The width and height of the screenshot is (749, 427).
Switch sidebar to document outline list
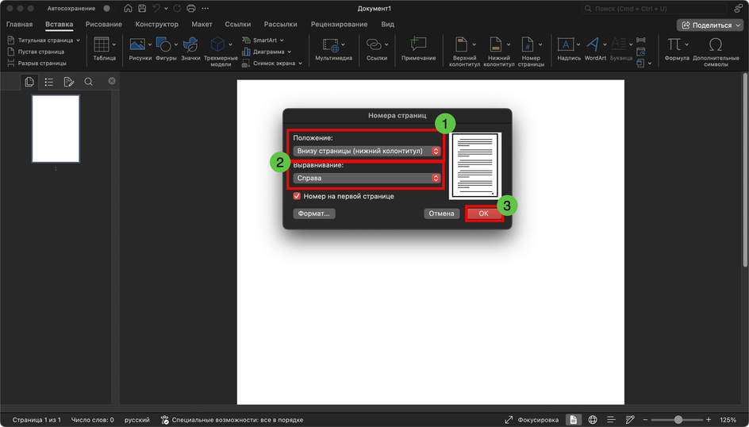48,82
